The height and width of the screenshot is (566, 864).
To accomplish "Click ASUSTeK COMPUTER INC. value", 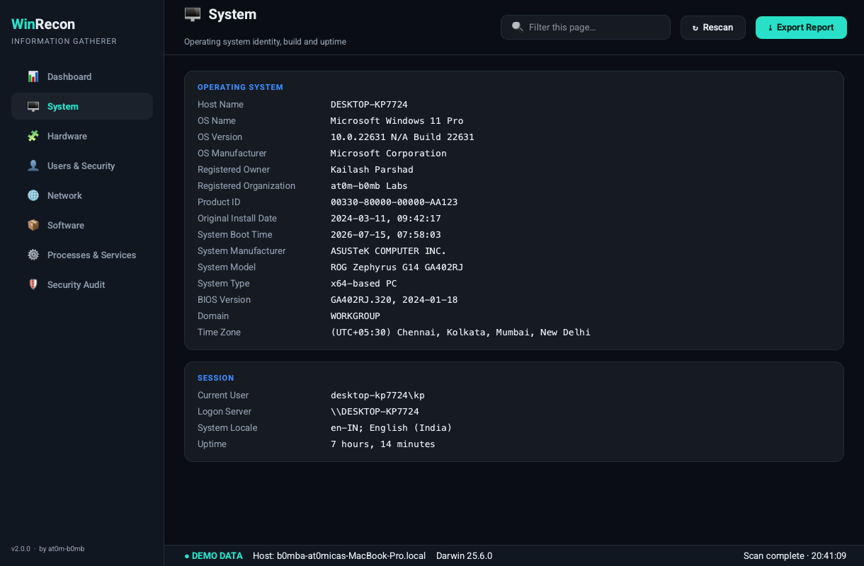I will 389,251.
